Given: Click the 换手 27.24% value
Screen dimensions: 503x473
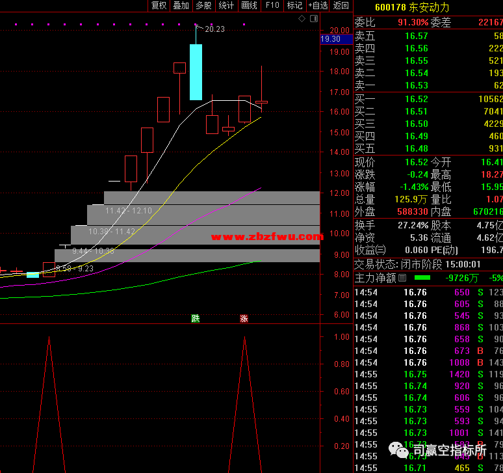Looking at the screenshot, I should pyautogui.click(x=413, y=225).
